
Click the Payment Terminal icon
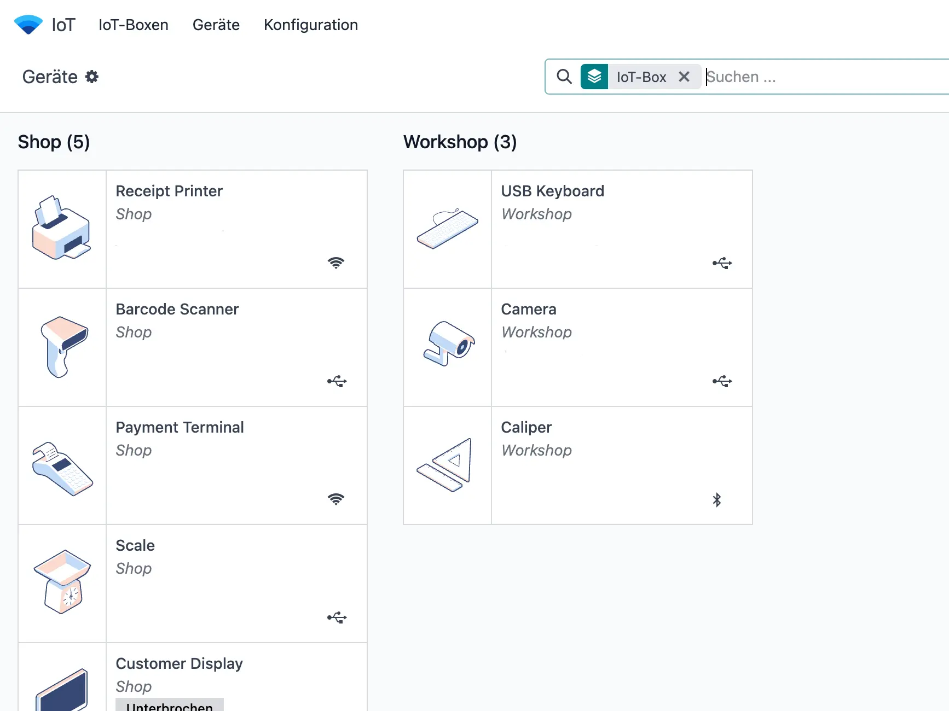[x=61, y=468]
